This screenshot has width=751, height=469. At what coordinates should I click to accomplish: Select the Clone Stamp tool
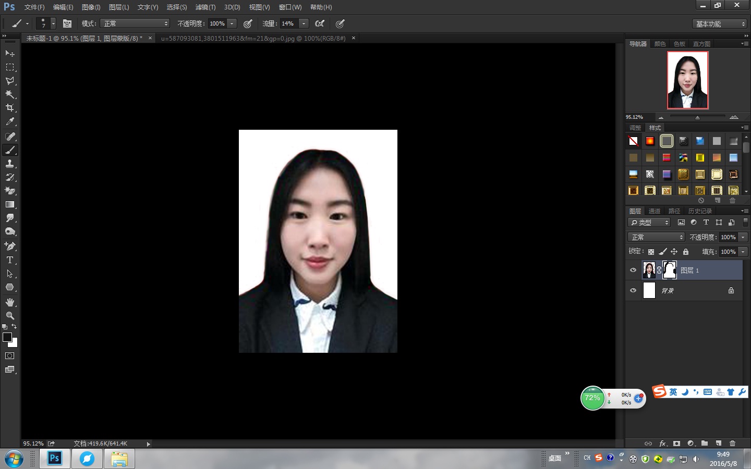pos(10,164)
